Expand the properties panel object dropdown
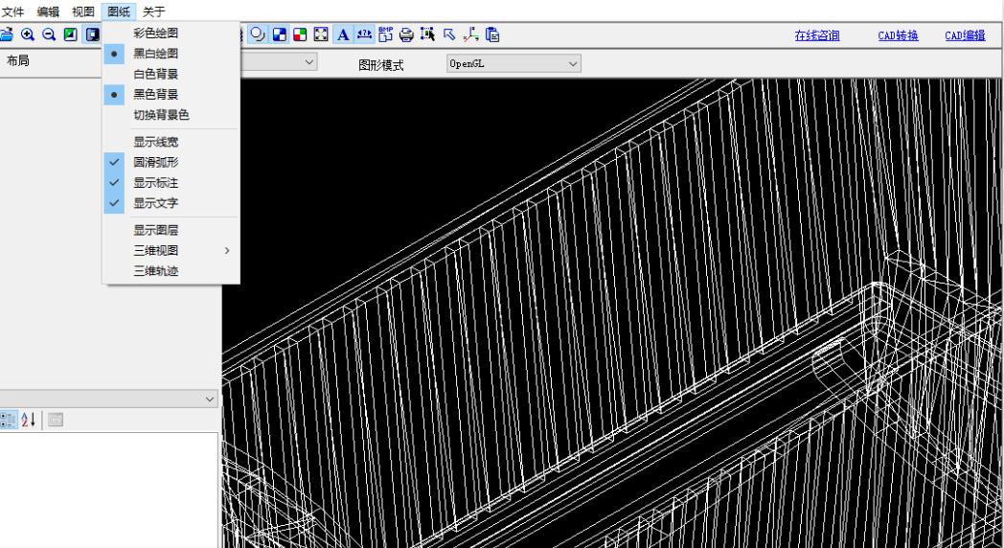 (x=108, y=399)
